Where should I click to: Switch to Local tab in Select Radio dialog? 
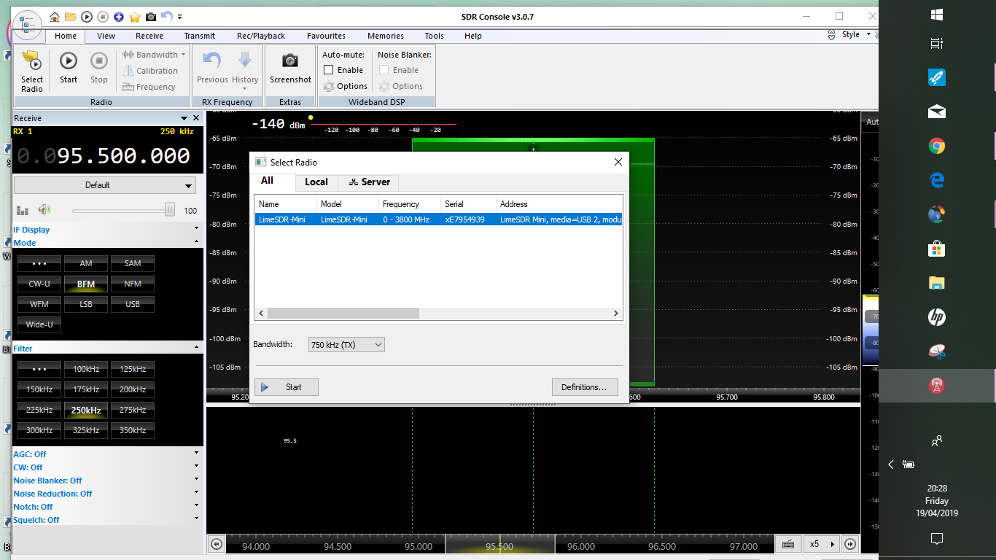[316, 182]
